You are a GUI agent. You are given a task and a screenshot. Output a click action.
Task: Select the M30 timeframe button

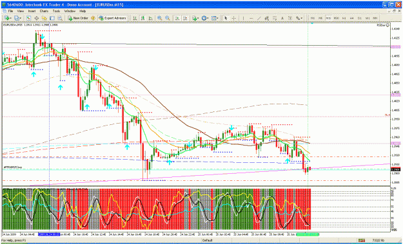click(x=336, y=18)
